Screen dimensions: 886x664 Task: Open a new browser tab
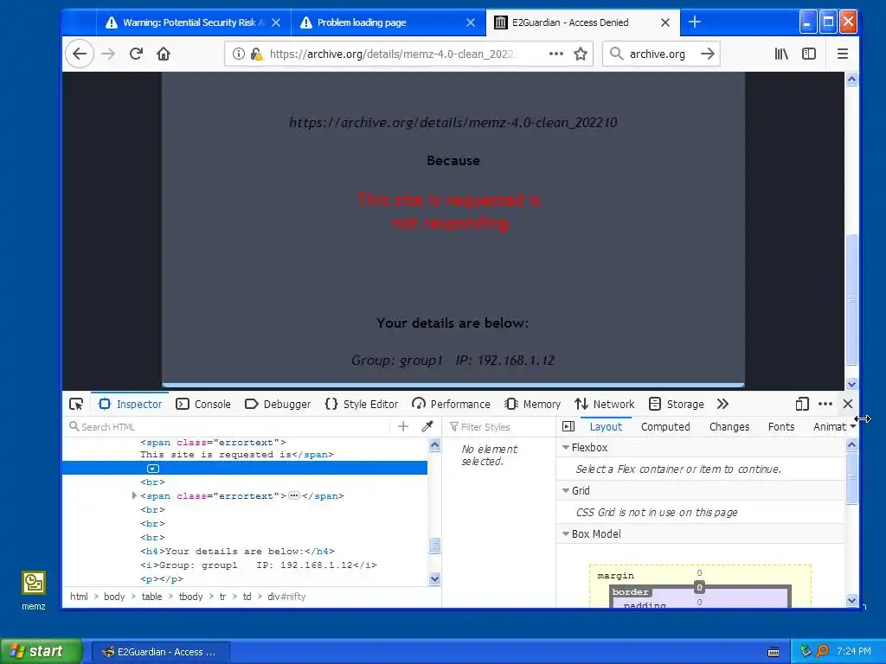pyautogui.click(x=695, y=22)
